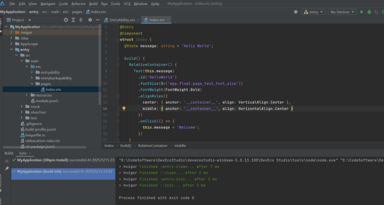
Task: Open the entry module configuration dropdown
Action: tap(313, 12)
